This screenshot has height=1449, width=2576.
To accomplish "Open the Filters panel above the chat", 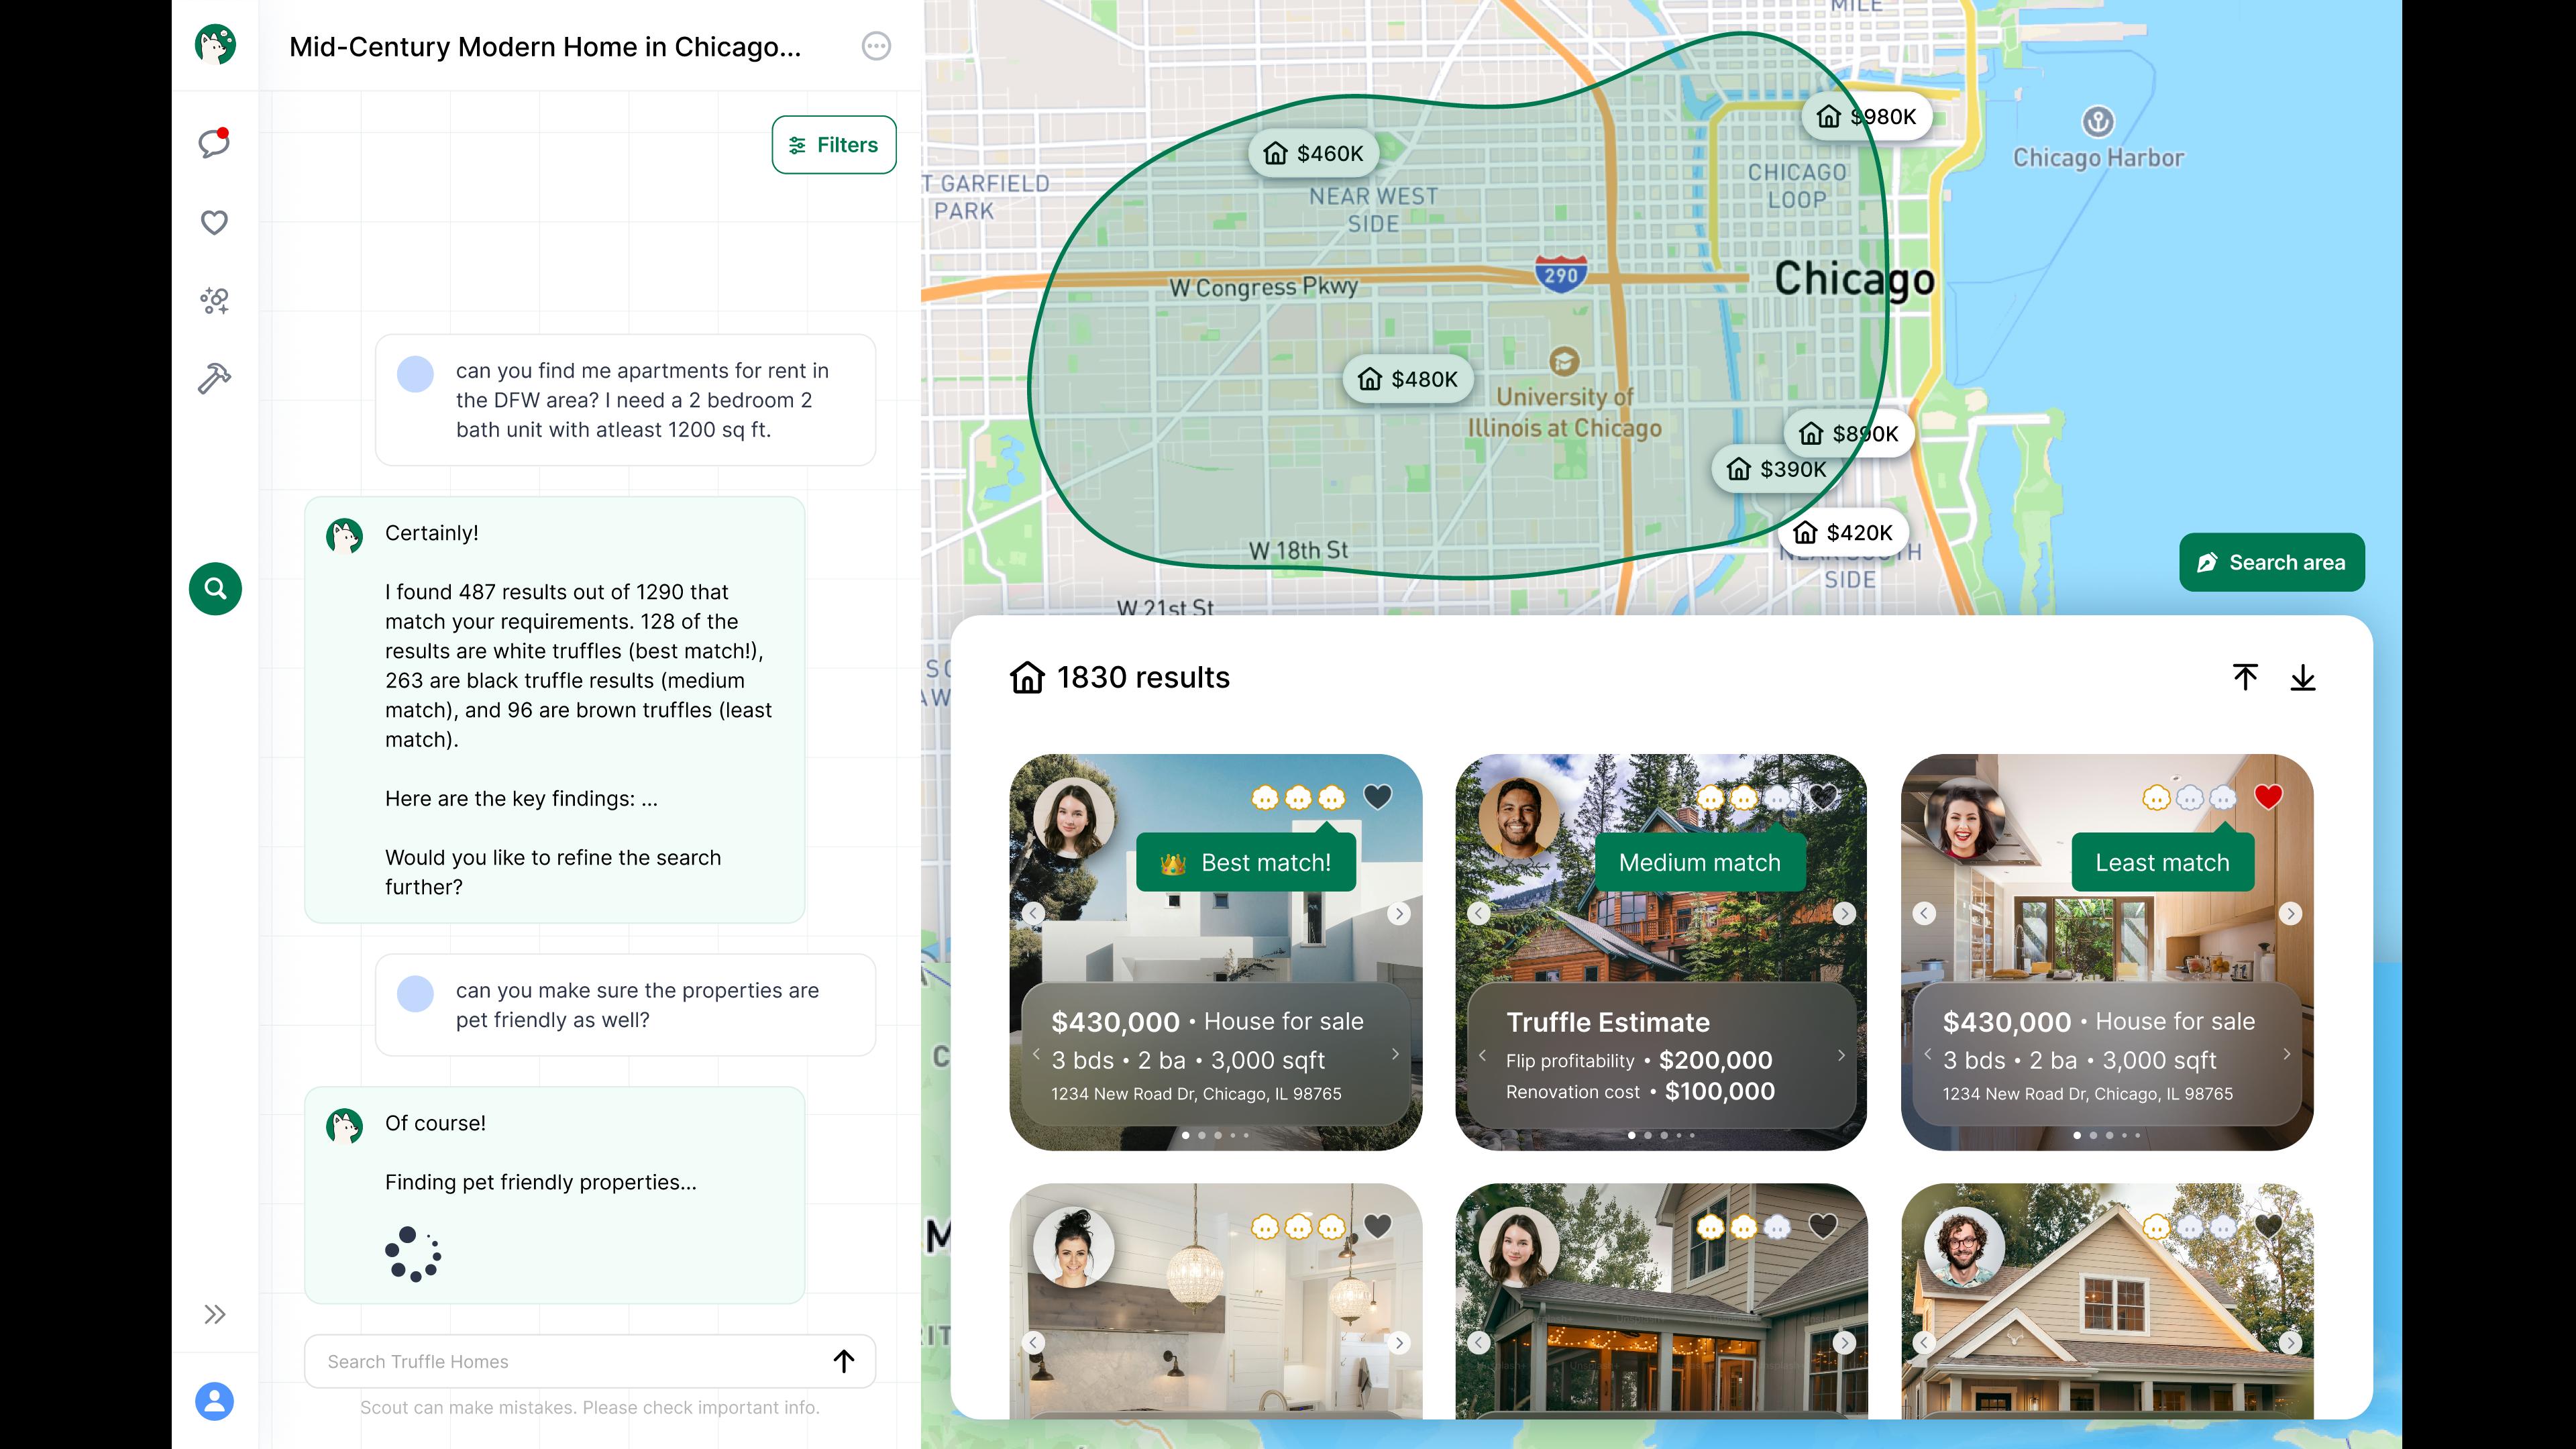I will point(834,144).
